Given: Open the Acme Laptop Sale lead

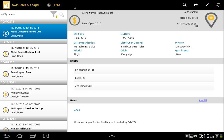Looking at the screenshot, I should pos(34,72).
